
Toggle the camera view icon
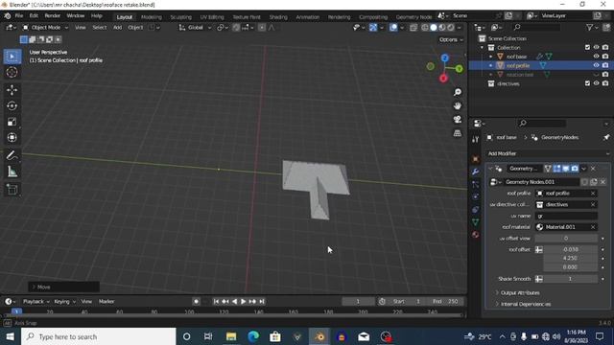point(457,119)
